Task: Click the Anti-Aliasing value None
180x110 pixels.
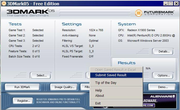Action: tap(92, 35)
